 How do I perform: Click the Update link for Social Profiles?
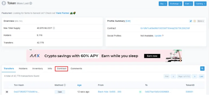tap(158, 36)
